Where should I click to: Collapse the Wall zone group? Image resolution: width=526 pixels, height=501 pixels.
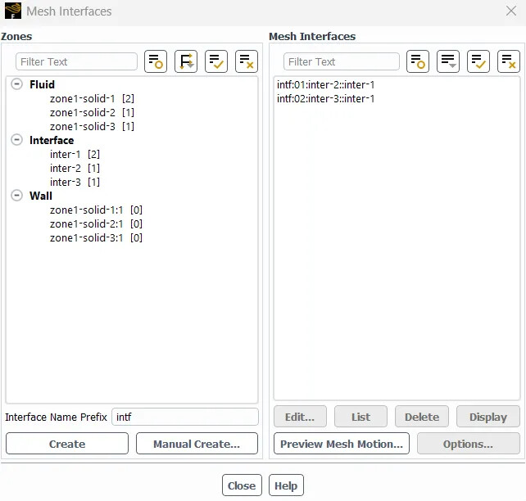(x=16, y=196)
